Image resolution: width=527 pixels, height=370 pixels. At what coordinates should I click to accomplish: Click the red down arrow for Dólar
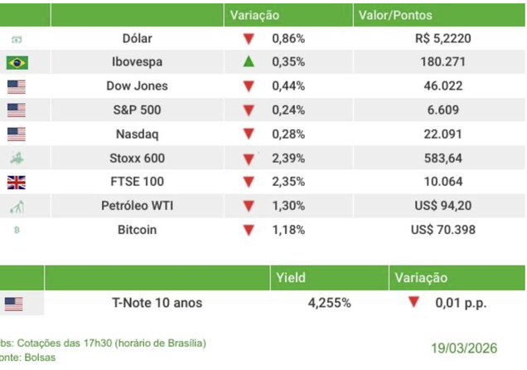click(249, 39)
